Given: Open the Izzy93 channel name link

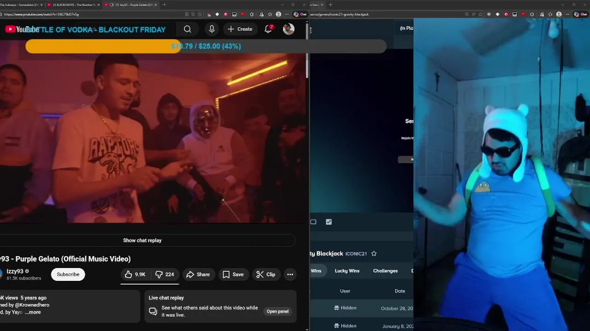Looking at the screenshot, I should point(15,271).
